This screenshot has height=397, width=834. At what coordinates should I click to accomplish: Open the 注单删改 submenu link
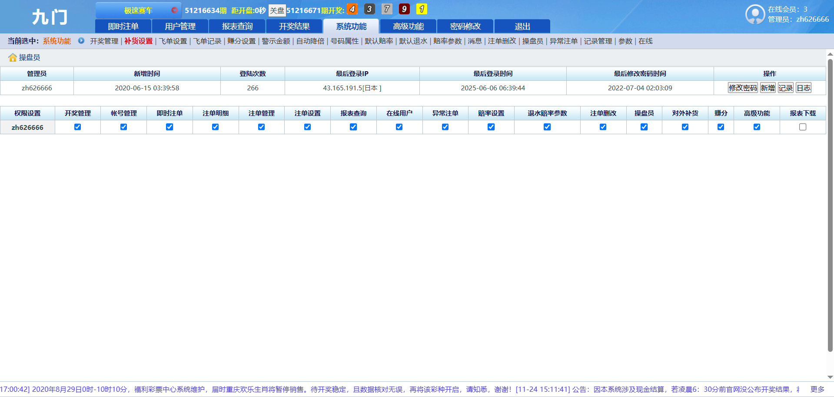tap(502, 41)
